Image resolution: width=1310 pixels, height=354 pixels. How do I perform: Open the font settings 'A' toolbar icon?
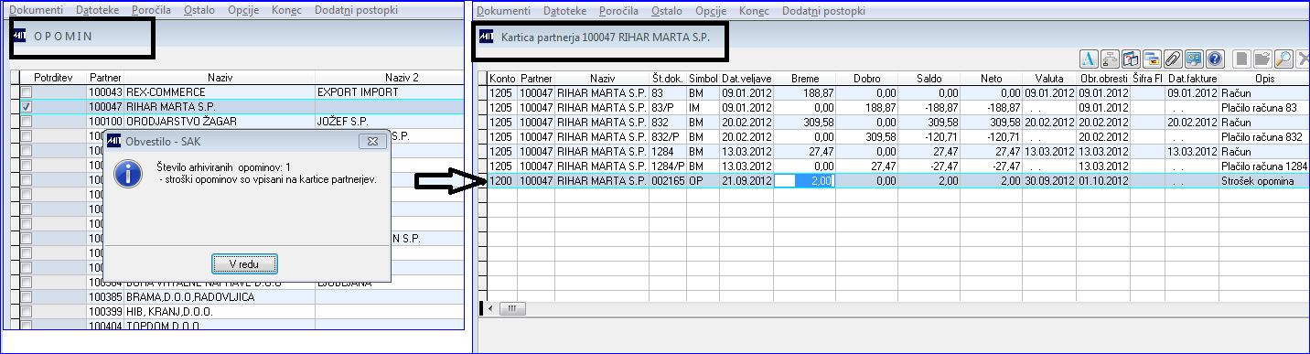(x=1089, y=59)
